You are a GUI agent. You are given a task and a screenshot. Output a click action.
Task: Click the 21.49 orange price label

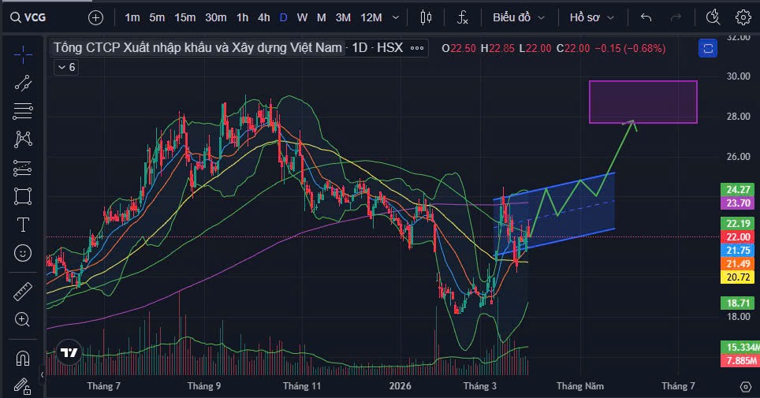pos(738,264)
